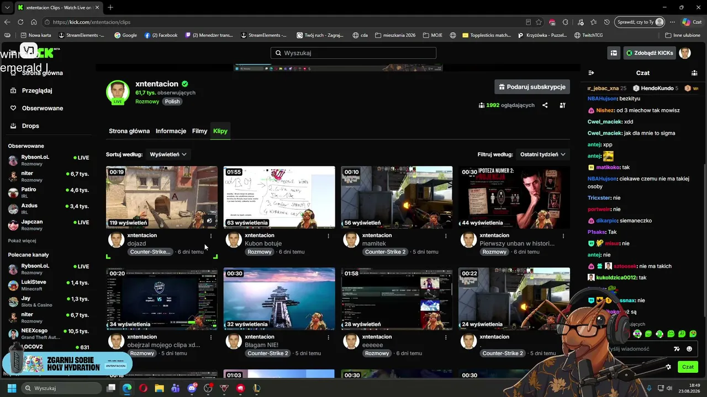Open the Filmy tab
Screen dimensions: 707x397
(x=199, y=131)
